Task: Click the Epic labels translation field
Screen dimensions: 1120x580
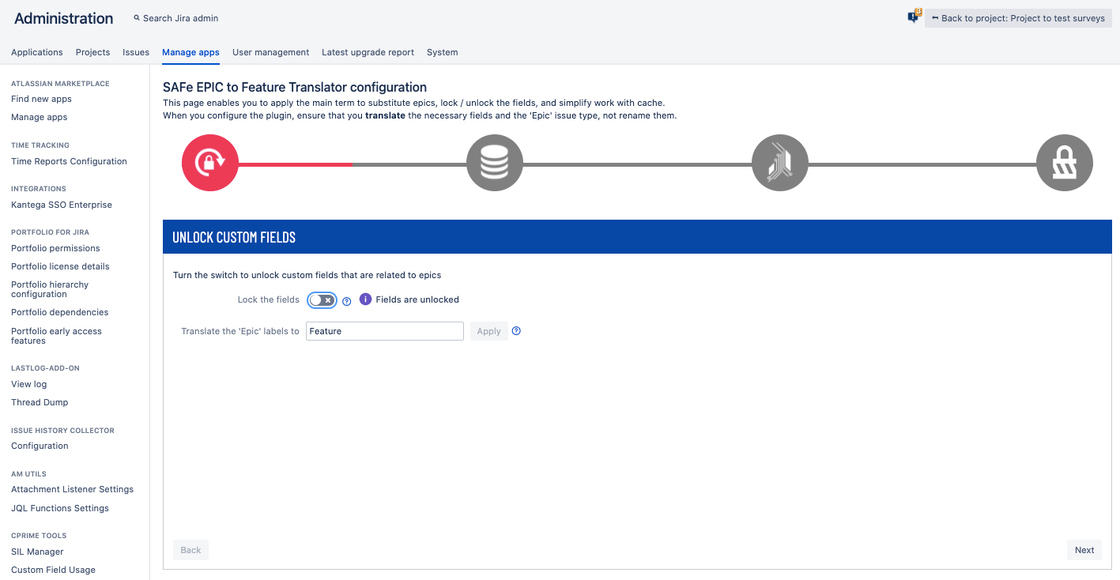Action: coord(384,331)
